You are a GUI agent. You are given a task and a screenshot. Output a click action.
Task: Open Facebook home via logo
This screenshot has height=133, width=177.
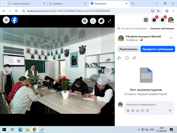point(15,20)
